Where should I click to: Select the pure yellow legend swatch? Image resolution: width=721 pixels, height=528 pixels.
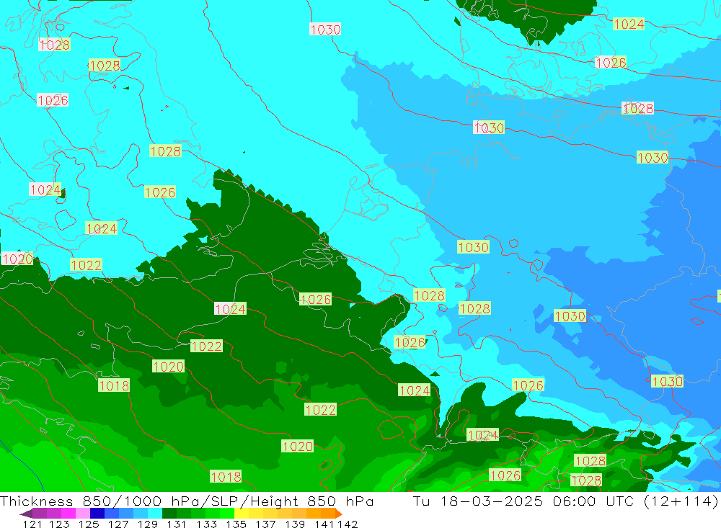[242, 514]
